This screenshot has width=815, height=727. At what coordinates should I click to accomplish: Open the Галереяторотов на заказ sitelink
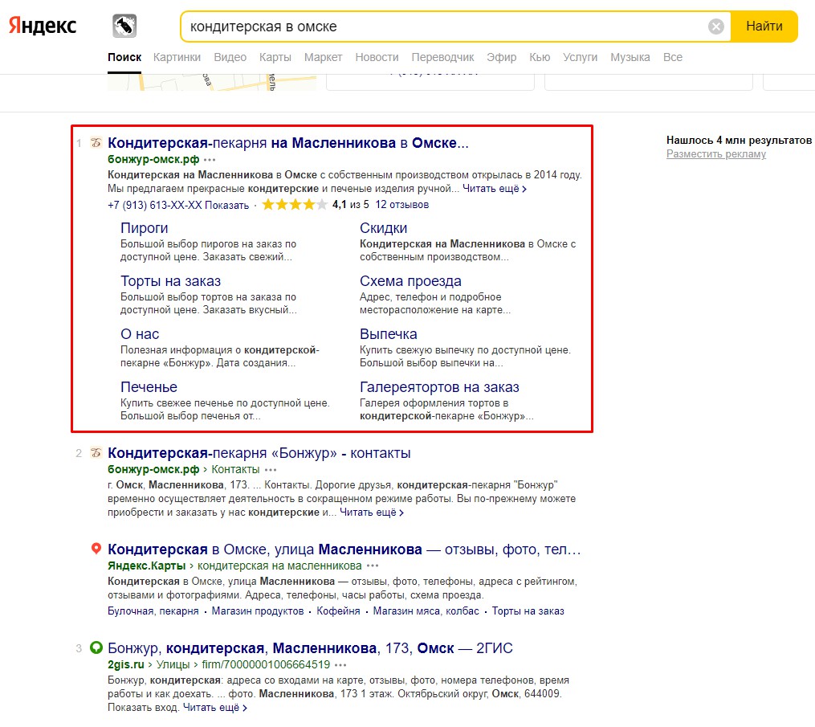pyautogui.click(x=439, y=387)
